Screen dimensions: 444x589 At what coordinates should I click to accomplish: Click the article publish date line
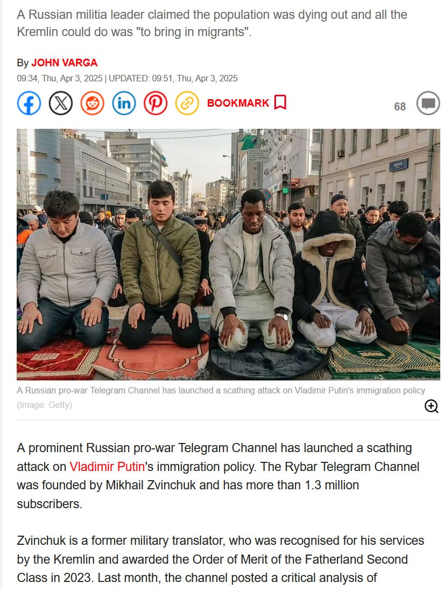[x=127, y=78]
